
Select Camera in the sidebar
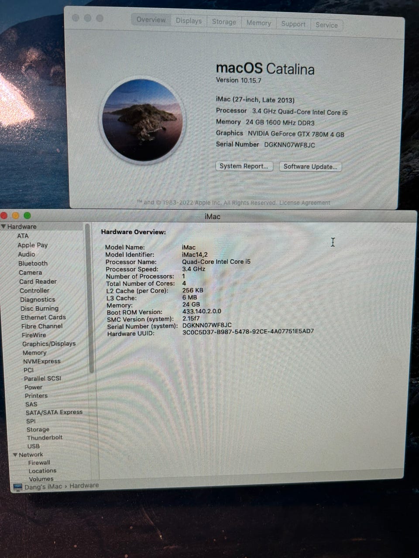pos(31,272)
